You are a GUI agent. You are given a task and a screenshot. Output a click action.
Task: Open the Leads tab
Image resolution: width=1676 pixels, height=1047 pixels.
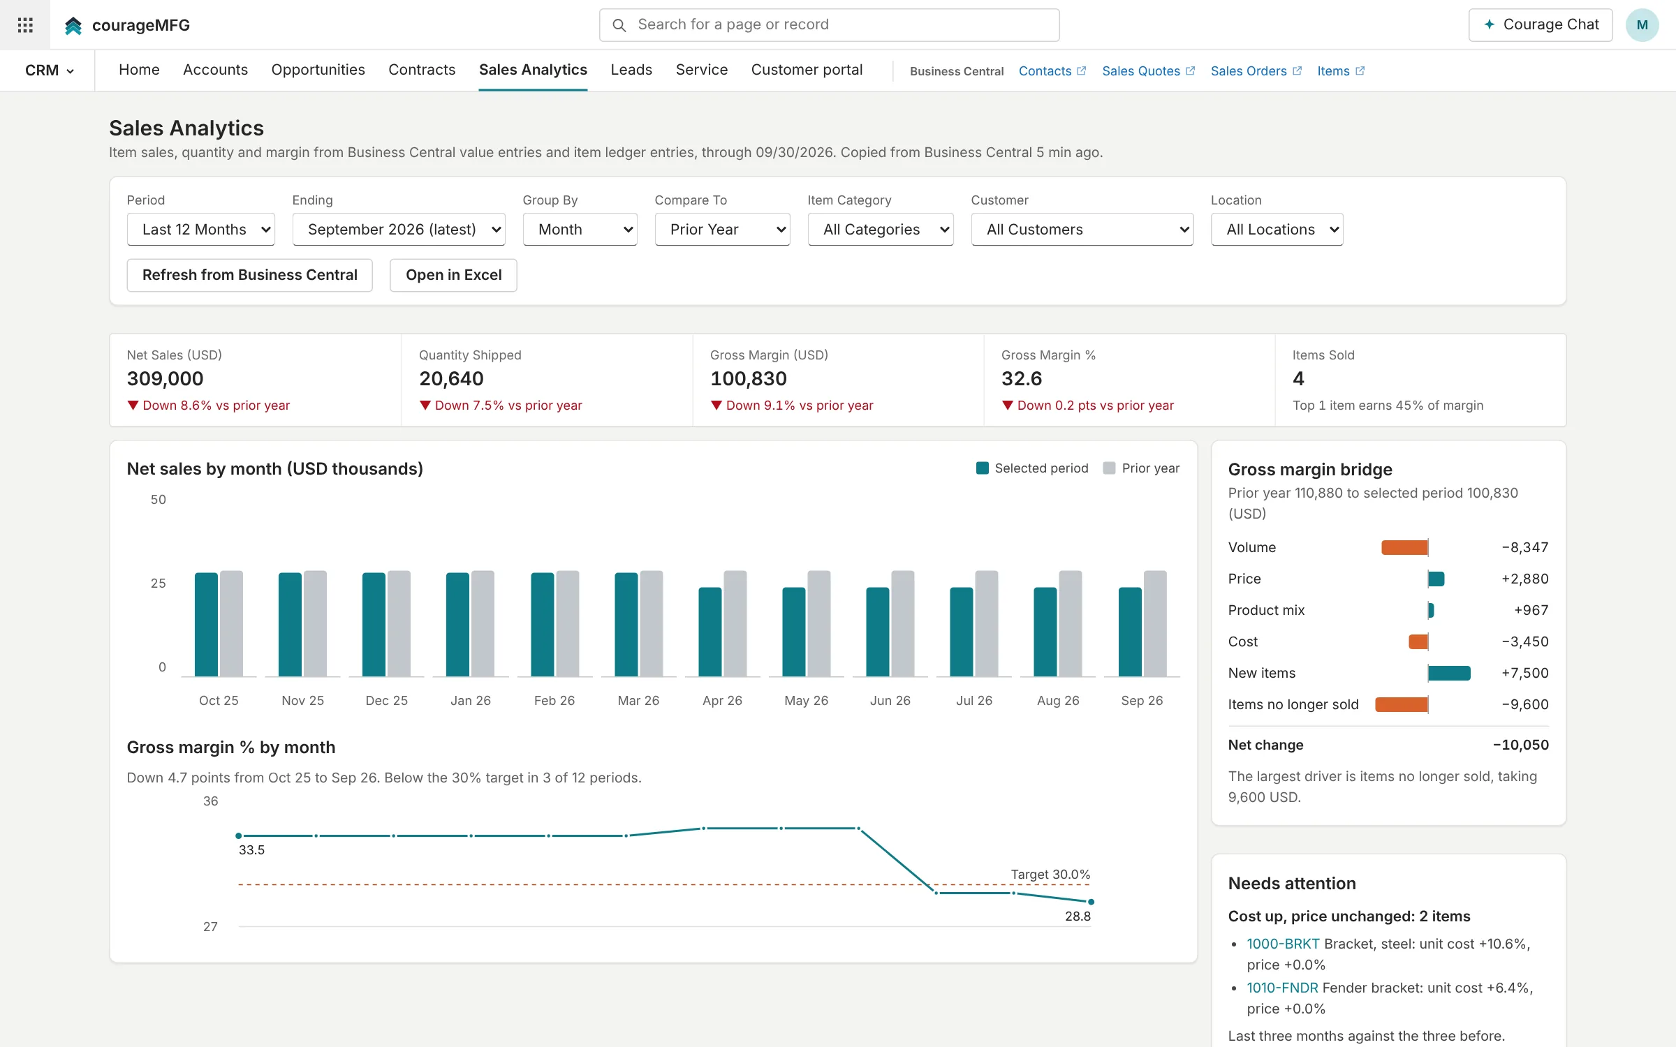point(631,70)
